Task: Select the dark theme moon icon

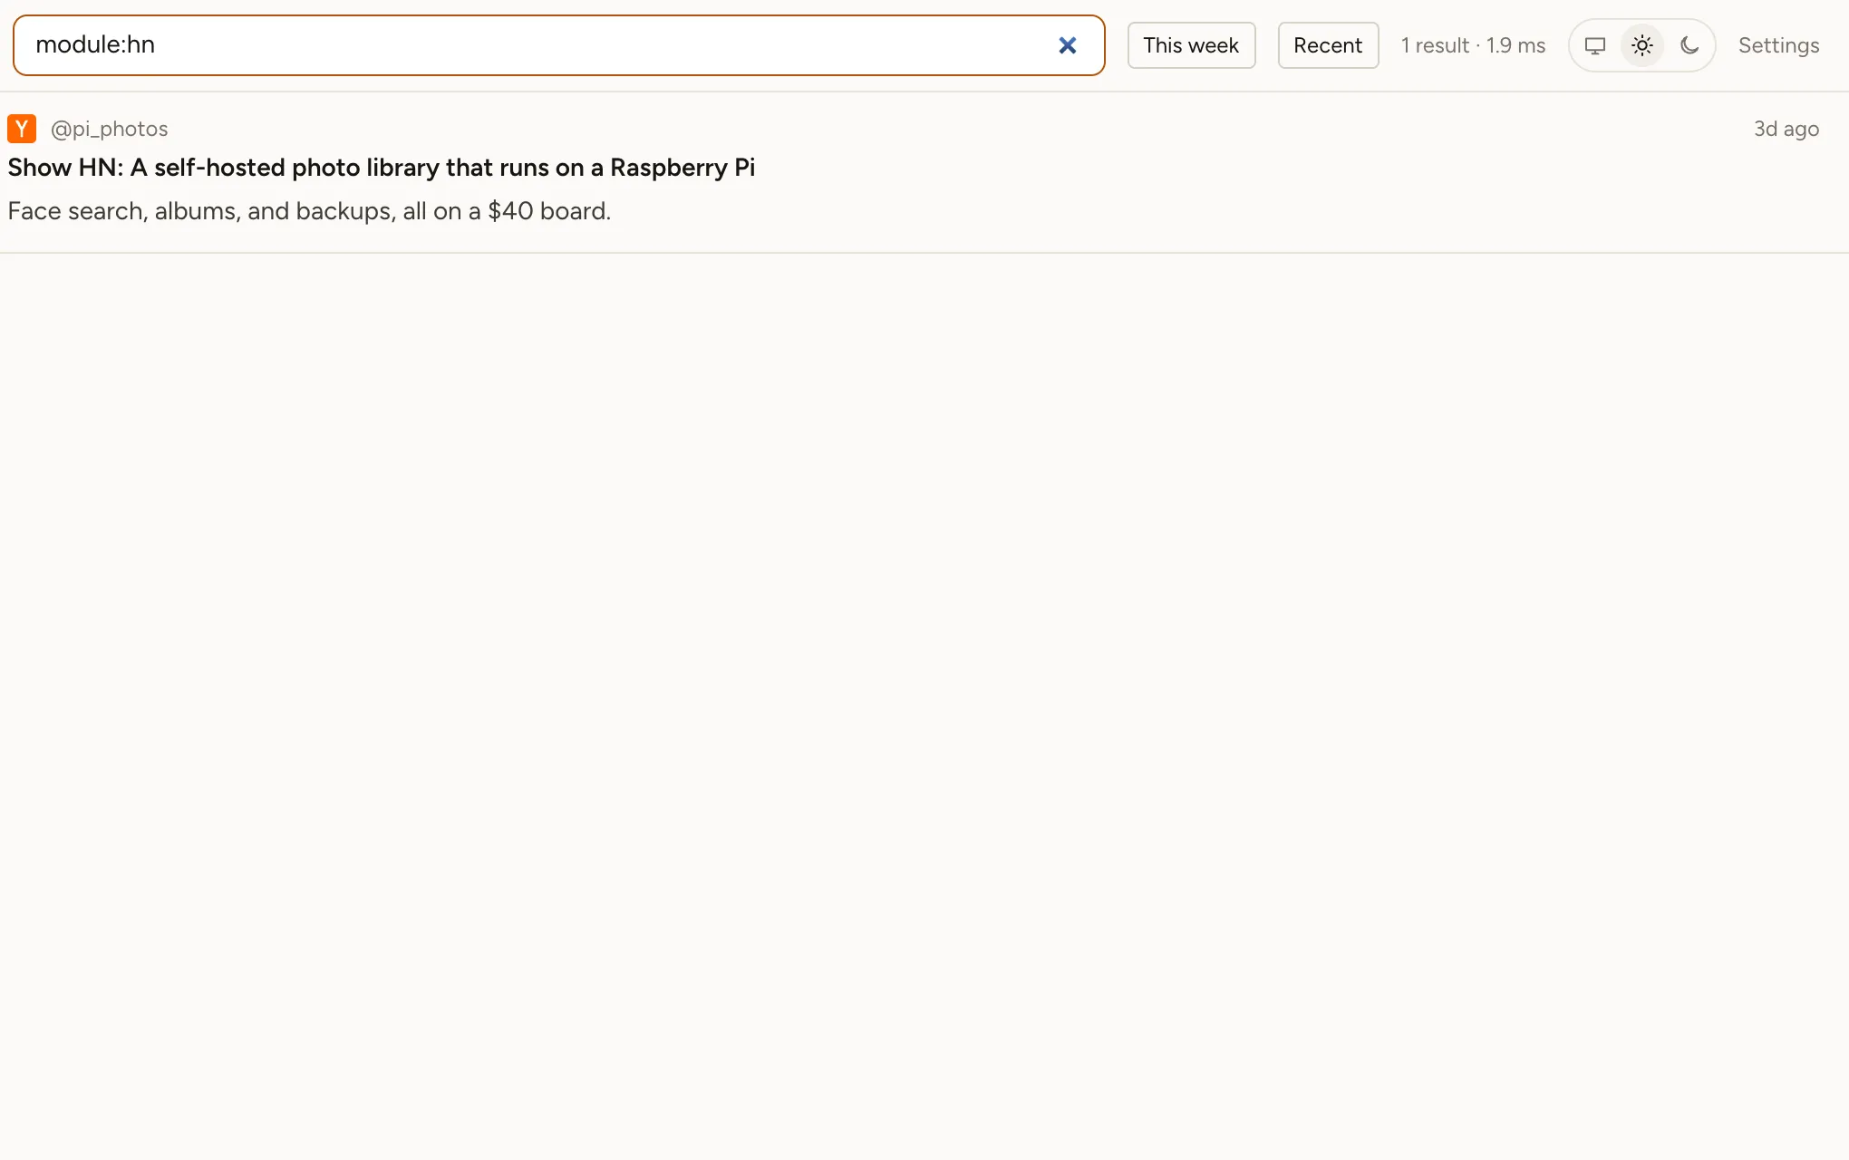Action: (x=1689, y=45)
